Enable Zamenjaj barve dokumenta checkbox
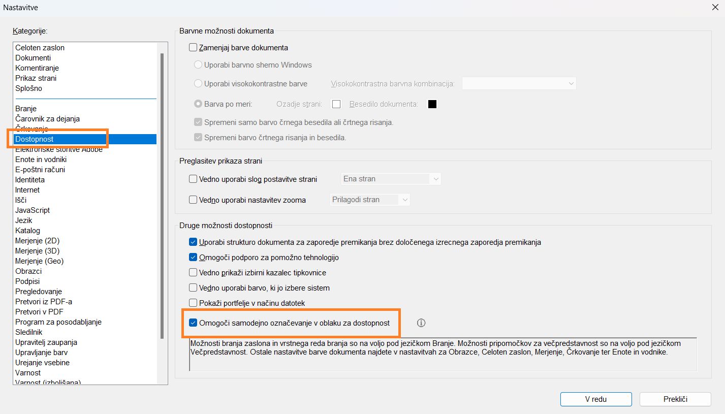Image resolution: width=725 pixels, height=414 pixels. [193, 48]
